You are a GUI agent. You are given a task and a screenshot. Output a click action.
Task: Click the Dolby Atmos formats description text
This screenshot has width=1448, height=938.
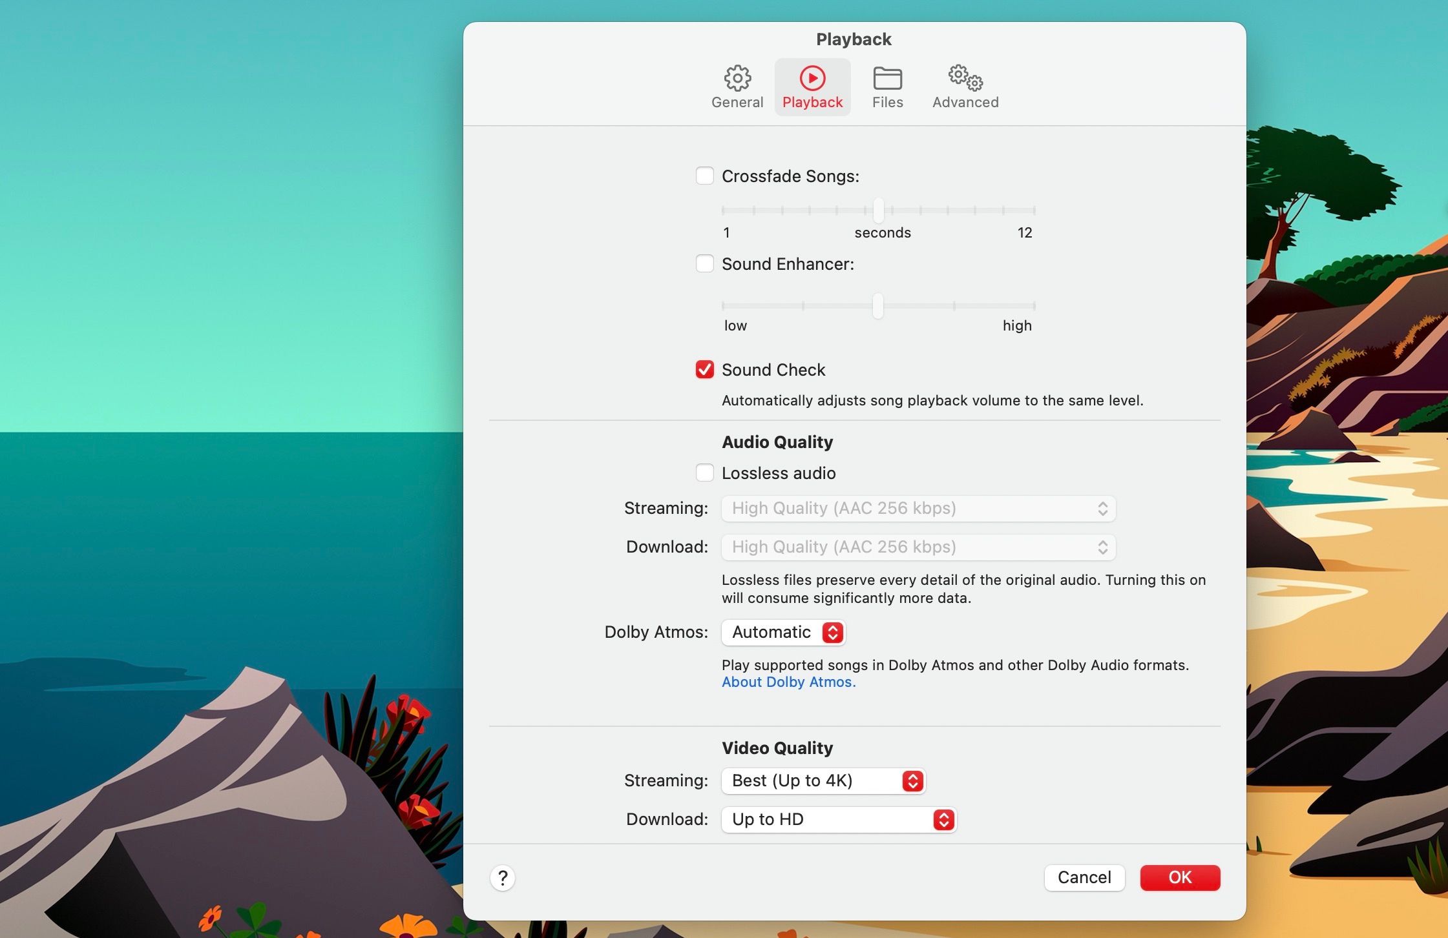point(955,665)
